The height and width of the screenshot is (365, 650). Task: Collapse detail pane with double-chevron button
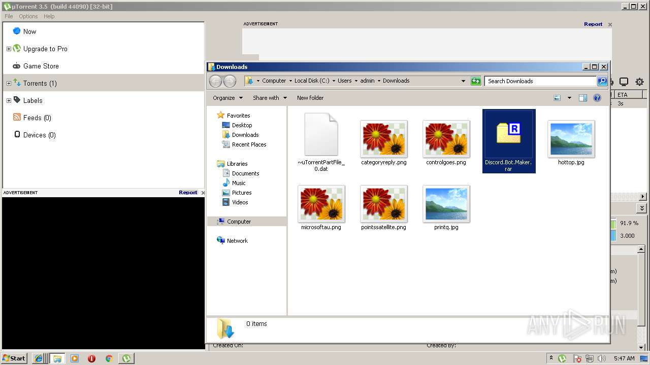coord(642,208)
